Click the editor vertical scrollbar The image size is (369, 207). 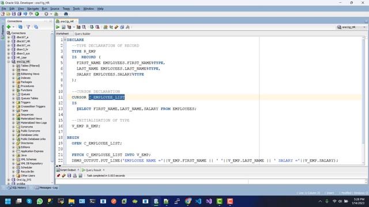[364, 100]
